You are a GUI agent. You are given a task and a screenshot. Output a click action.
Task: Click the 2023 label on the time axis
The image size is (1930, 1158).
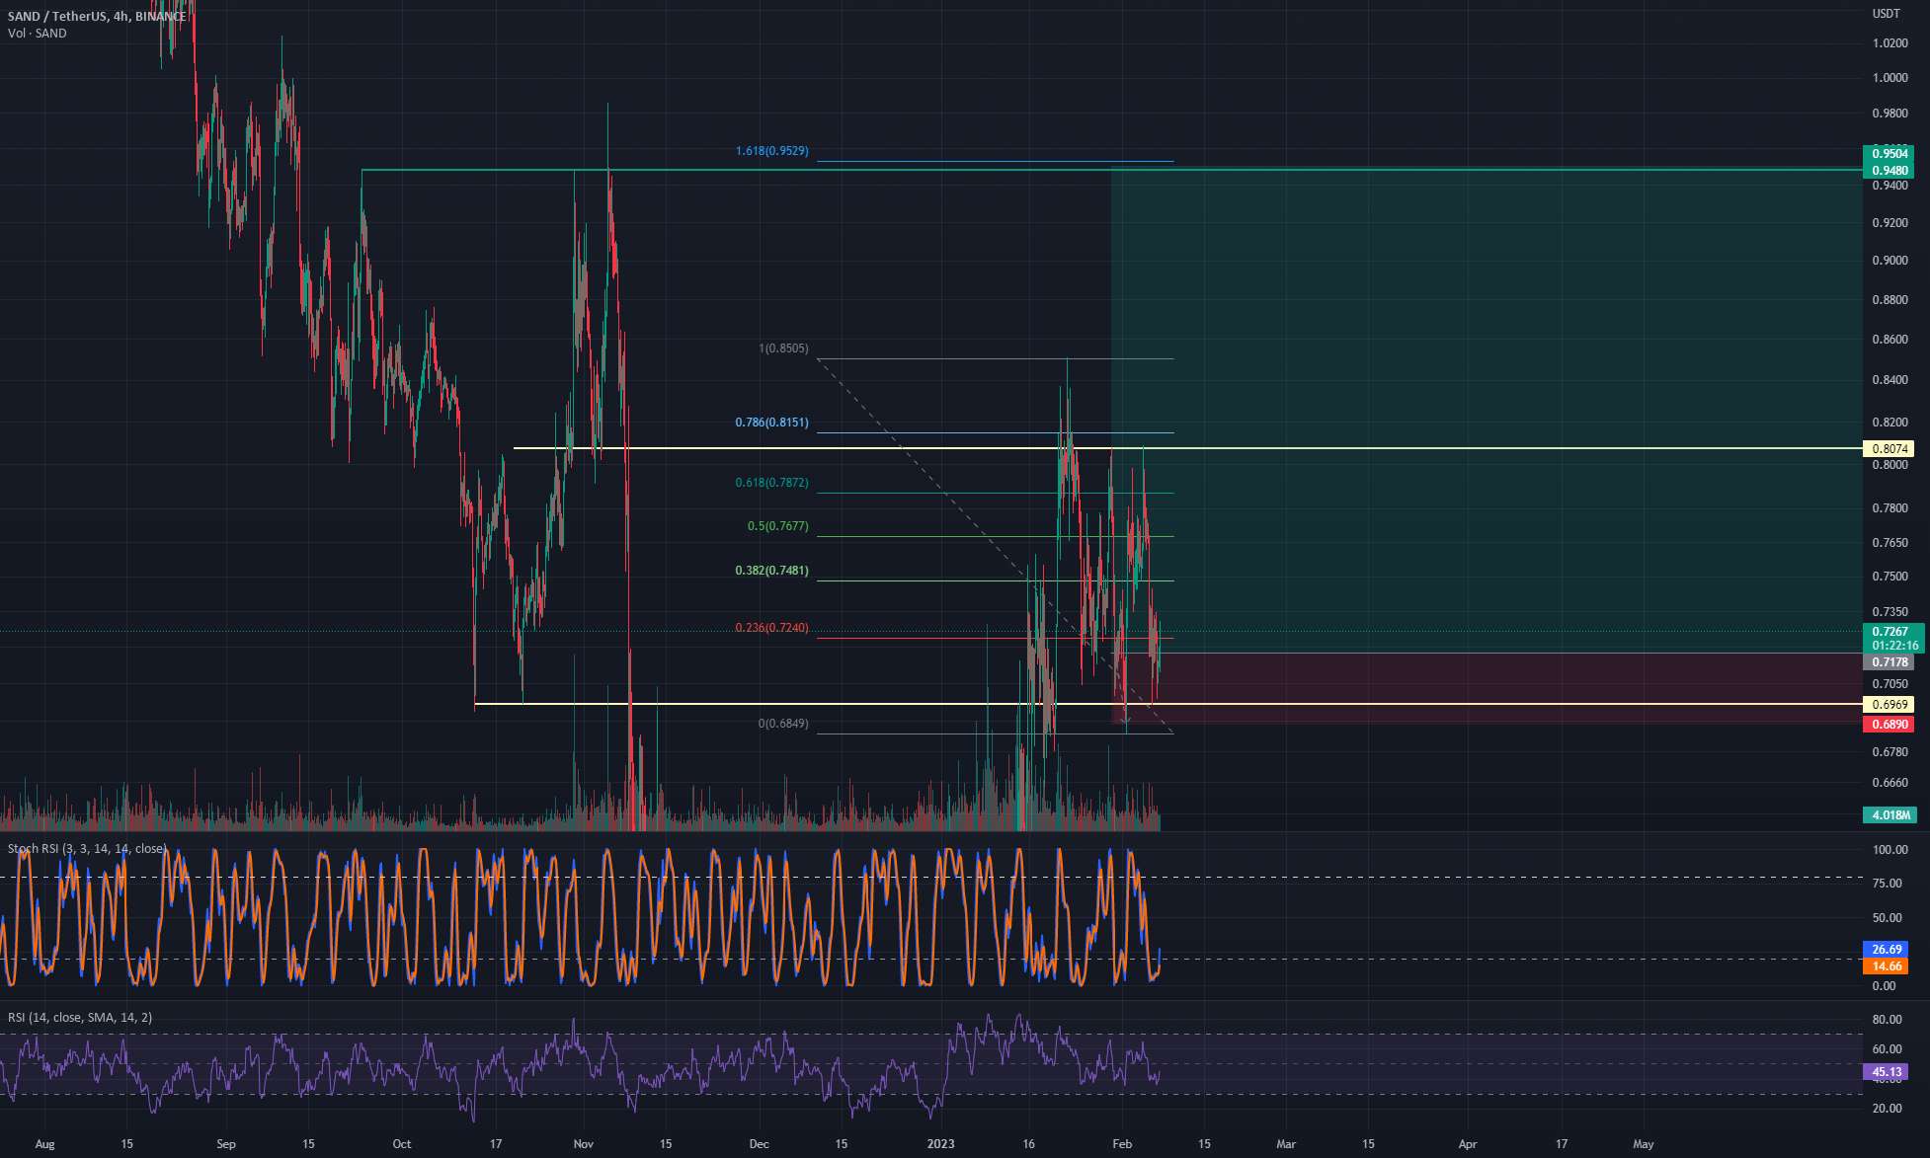click(941, 1145)
